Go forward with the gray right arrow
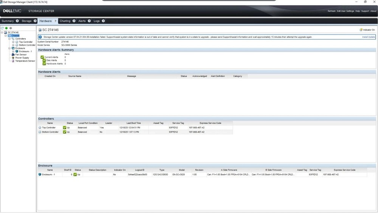Screen dimensions: 378x213 tap(11, 28)
